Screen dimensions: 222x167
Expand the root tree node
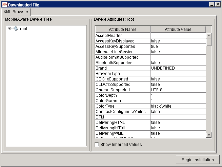tap(9, 29)
